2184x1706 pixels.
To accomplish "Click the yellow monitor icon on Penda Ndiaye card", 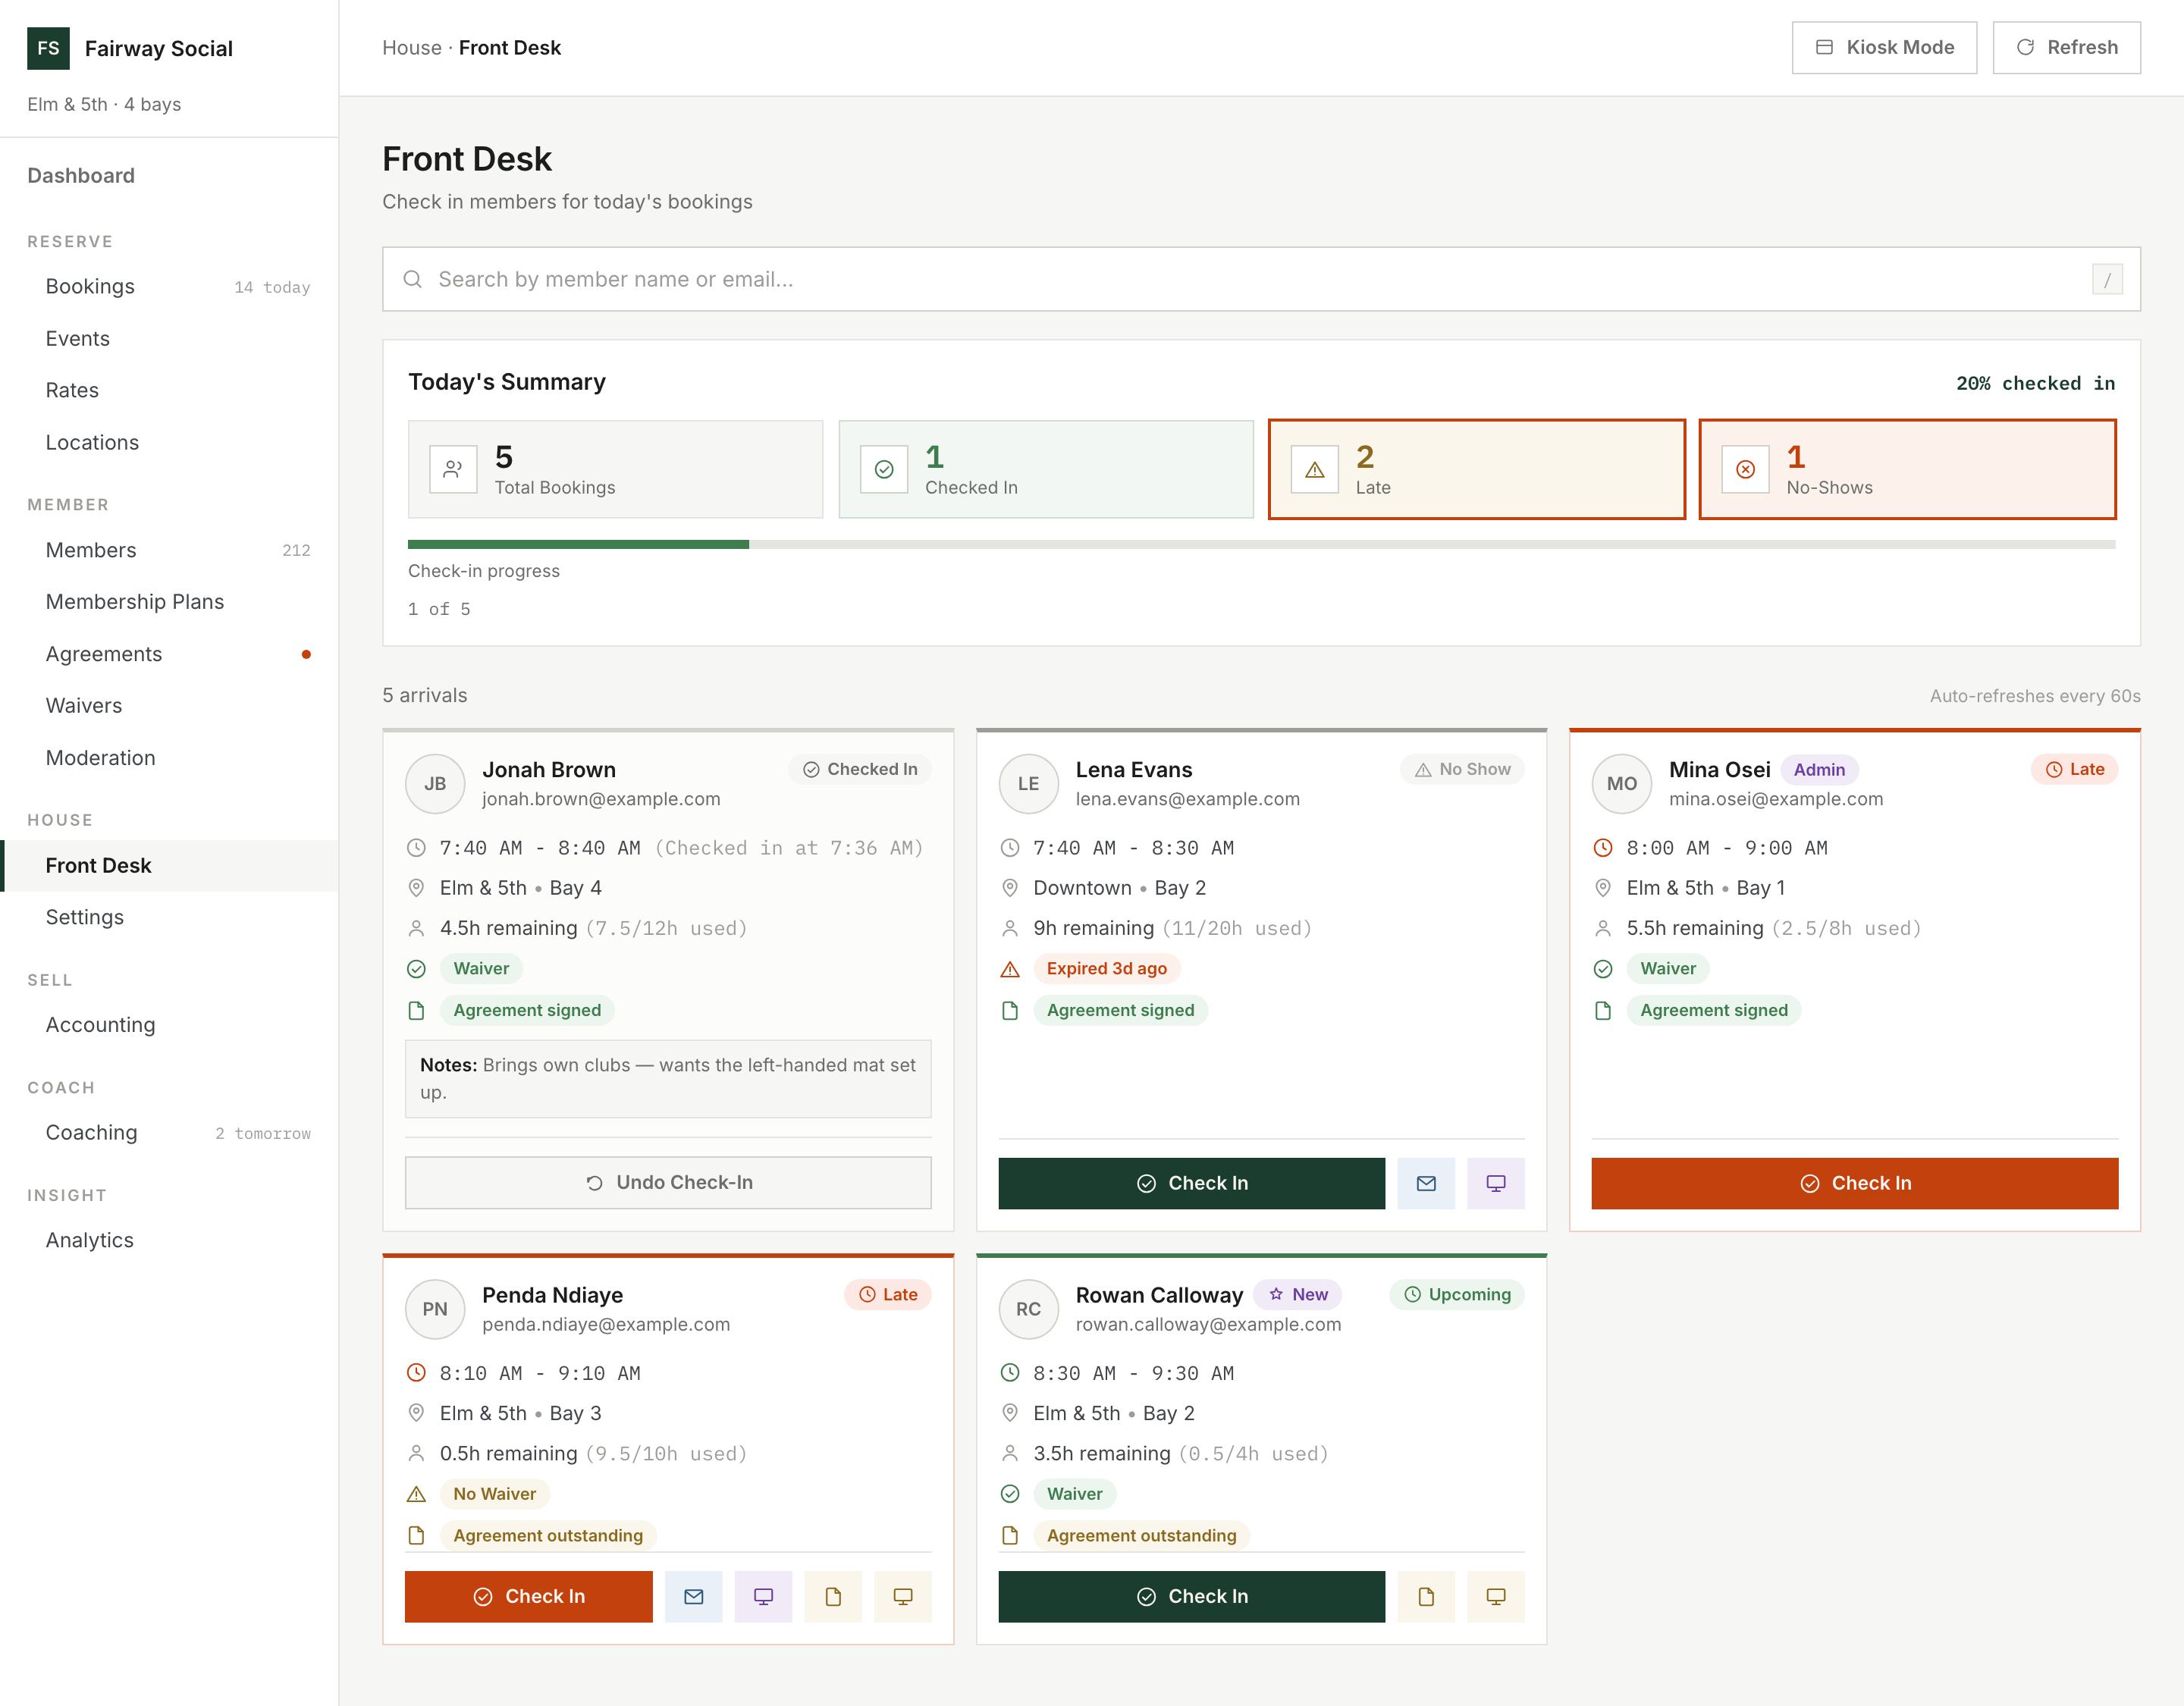I will 903,1596.
